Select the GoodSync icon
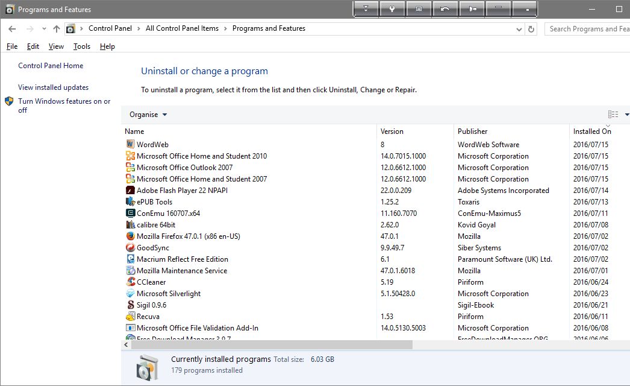 pos(130,247)
